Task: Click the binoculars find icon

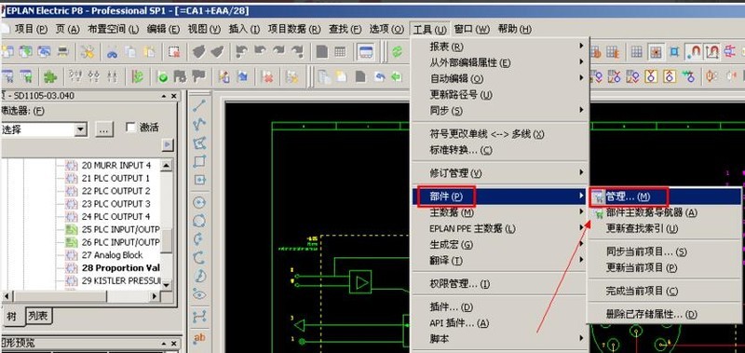Action: point(112,52)
